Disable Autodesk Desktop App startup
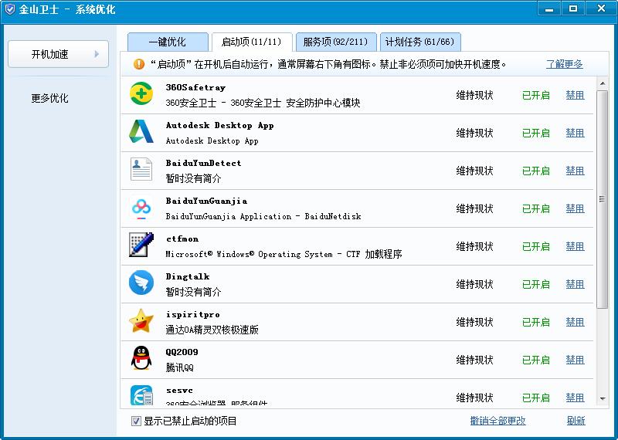This screenshot has height=440, width=618. click(x=575, y=133)
